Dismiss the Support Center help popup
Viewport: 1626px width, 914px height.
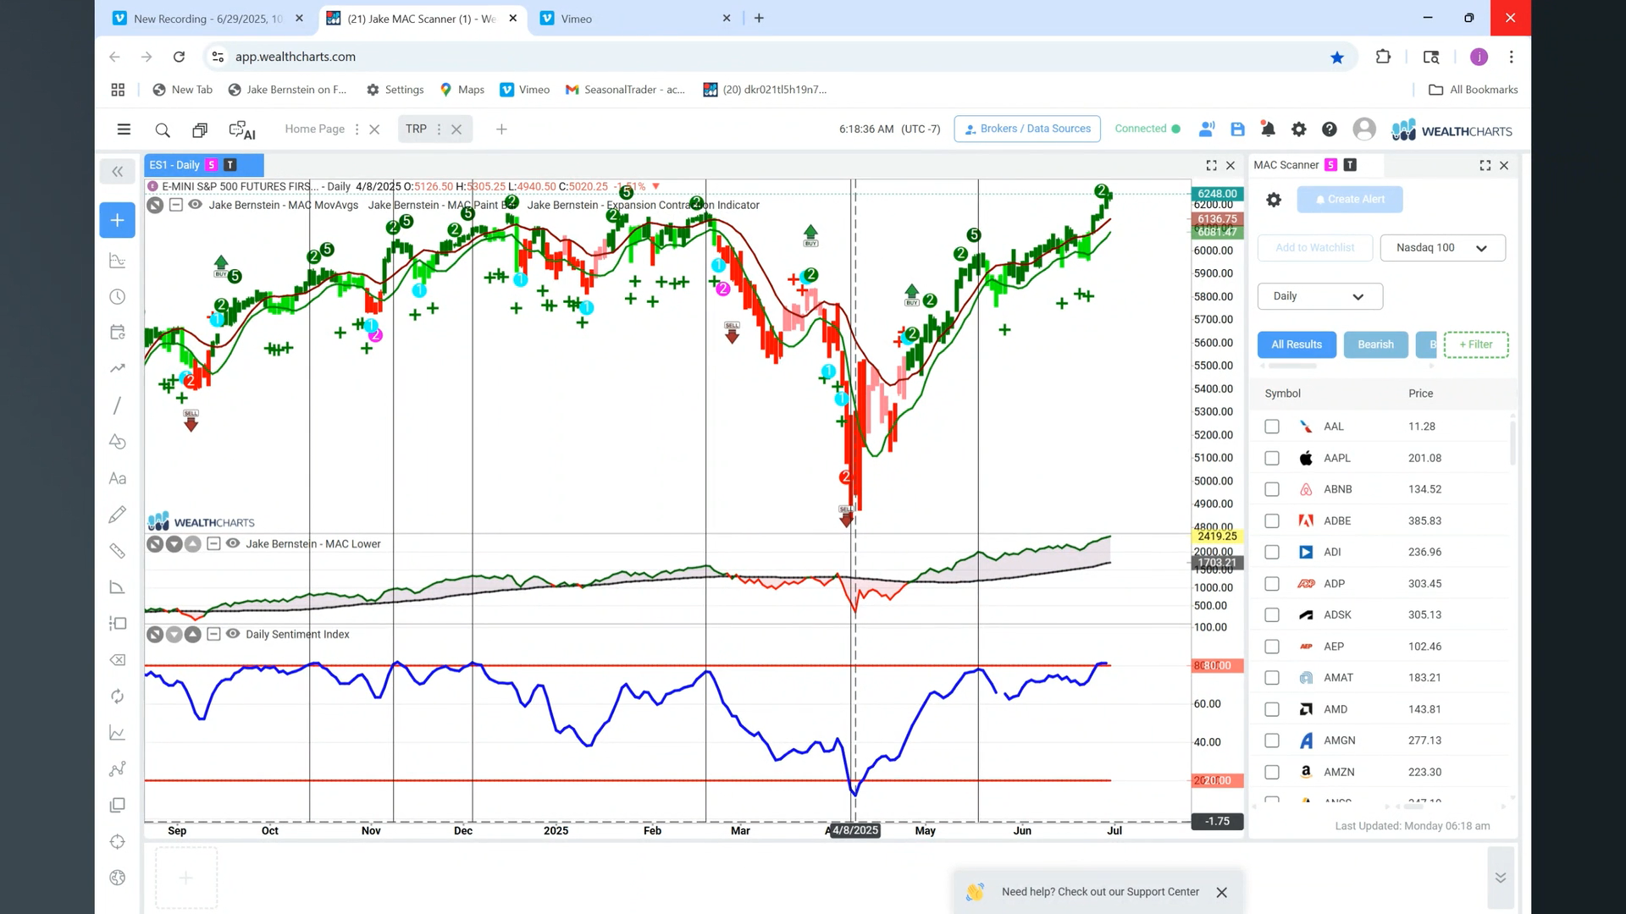1221,892
